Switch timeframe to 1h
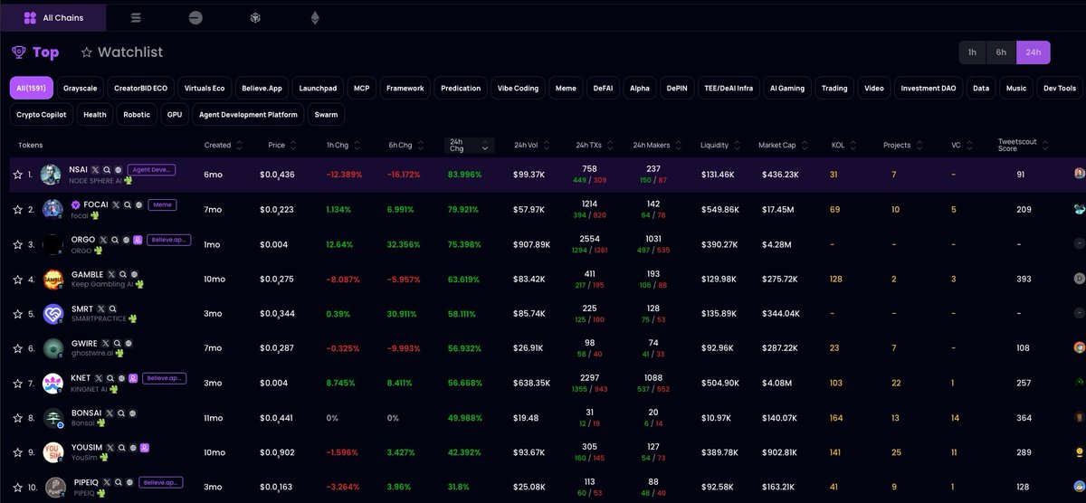The height and width of the screenshot is (503, 1086). pos(972,52)
